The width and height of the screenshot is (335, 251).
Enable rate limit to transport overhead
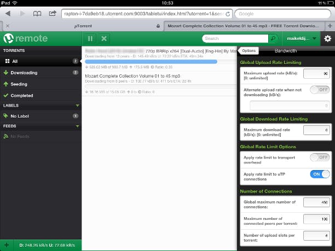320,157
